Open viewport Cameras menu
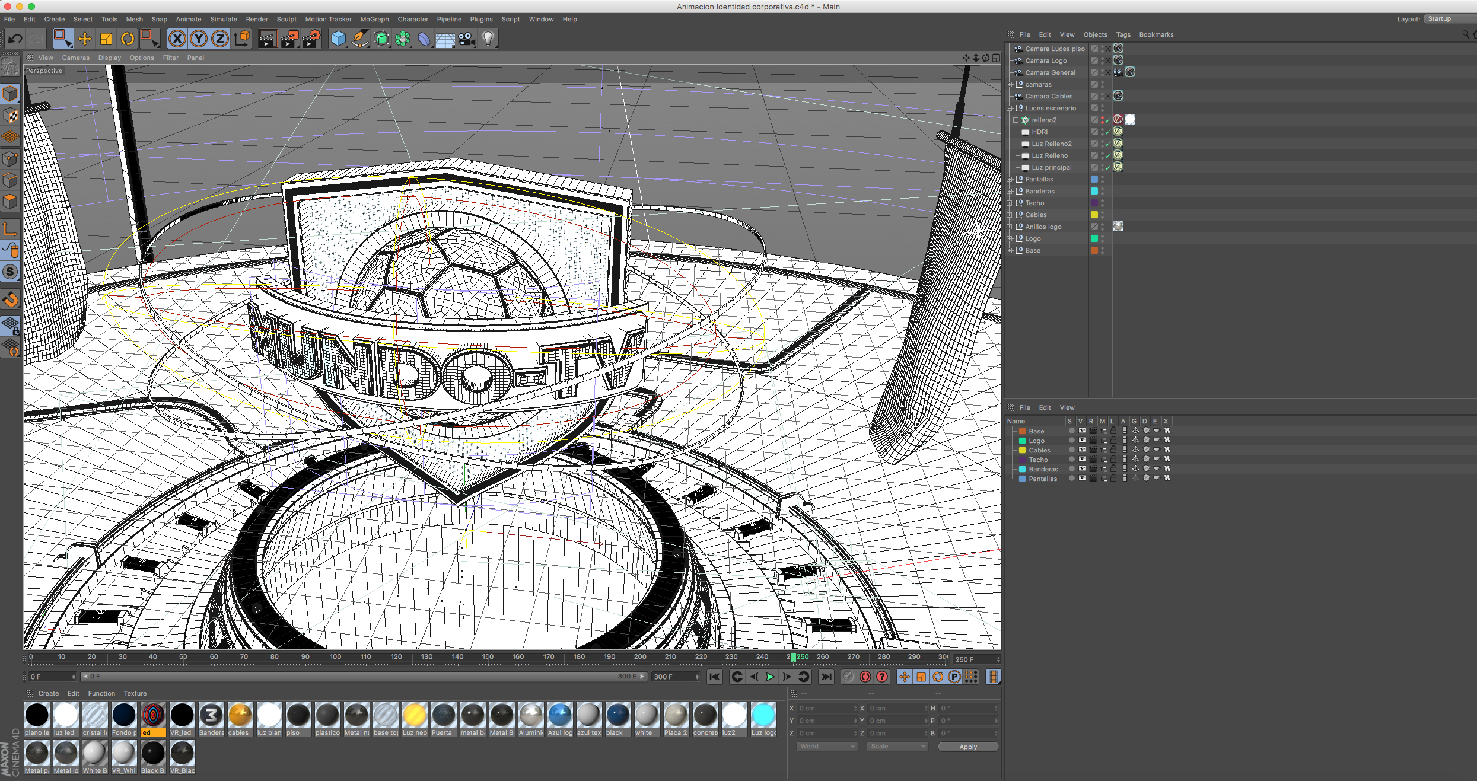The image size is (1477, 781). [x=75, y=58]
